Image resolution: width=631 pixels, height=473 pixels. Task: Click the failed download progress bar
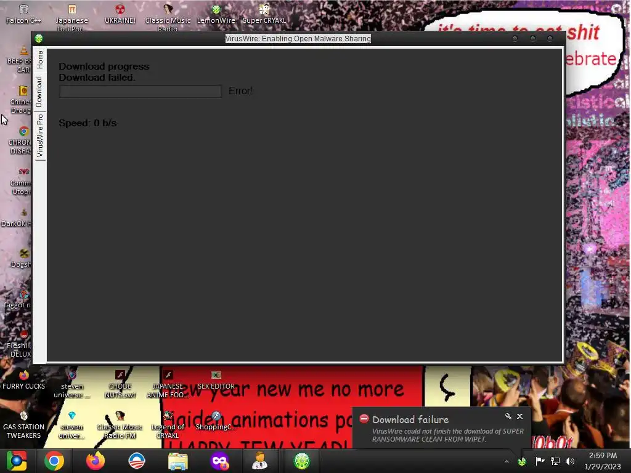(x=140, y=91)
